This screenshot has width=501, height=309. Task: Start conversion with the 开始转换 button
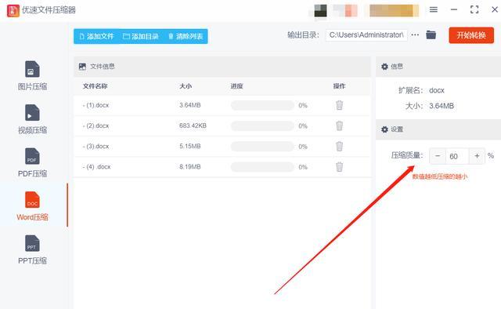pyautogui.click(x=471, y=35)
